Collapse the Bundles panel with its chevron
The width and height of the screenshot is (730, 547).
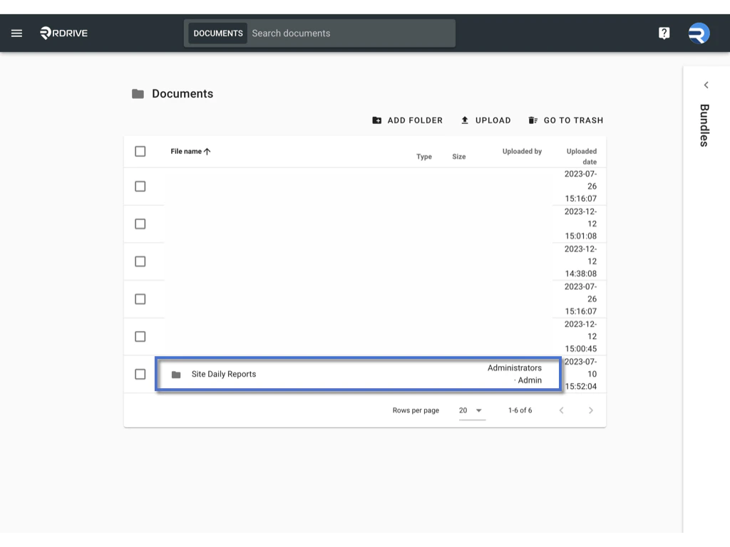tap(706, 85)
